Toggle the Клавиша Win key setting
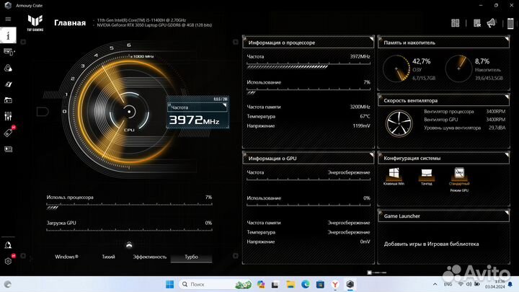The image size is (519, 292). [x=394, y=177]
